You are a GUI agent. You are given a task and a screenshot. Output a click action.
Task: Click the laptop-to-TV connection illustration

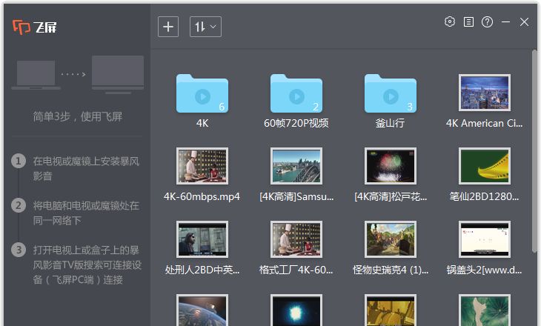(x=78, y=75)
